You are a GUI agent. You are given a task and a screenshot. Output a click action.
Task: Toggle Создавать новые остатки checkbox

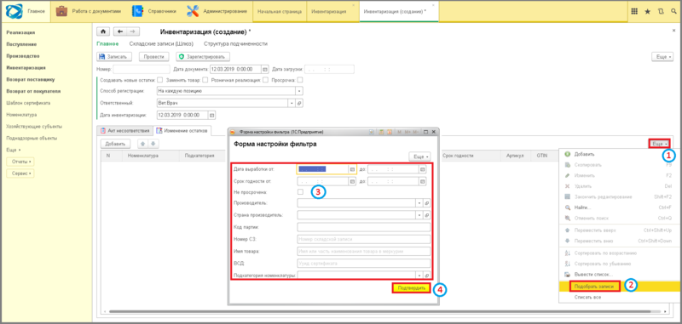[x=160, y=80]
